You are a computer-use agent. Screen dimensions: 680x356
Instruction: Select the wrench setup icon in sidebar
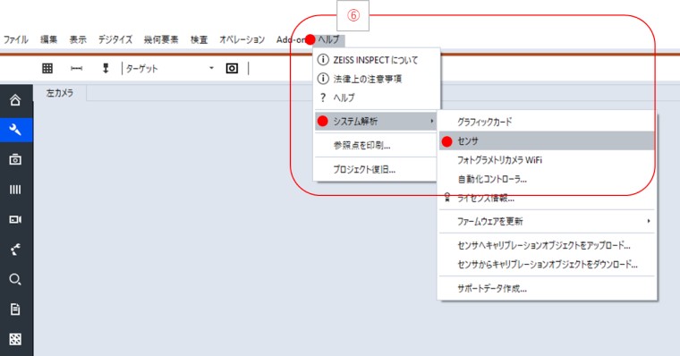15,130
